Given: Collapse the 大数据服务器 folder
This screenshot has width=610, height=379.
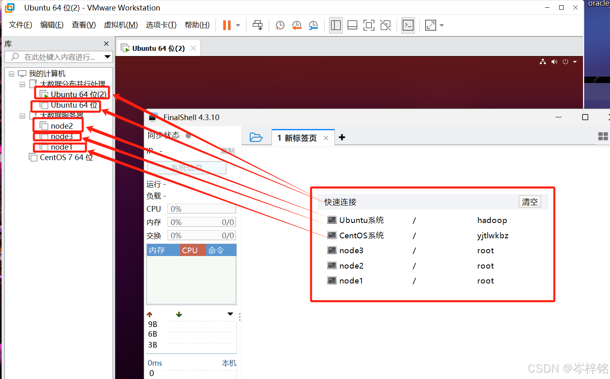Looking at the screenshot, I should pos(23,116).
